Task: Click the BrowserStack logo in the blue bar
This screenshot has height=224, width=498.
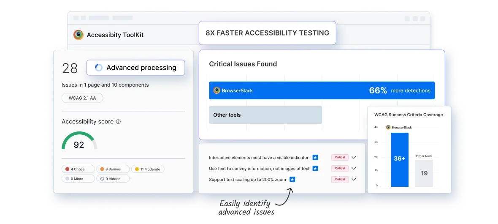Action: pos(217,90)
